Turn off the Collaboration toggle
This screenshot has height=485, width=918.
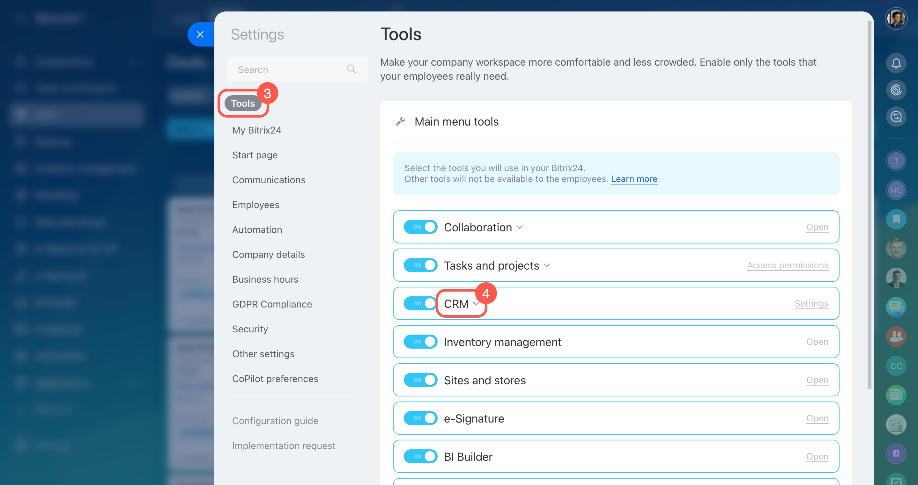coord(420,227)
